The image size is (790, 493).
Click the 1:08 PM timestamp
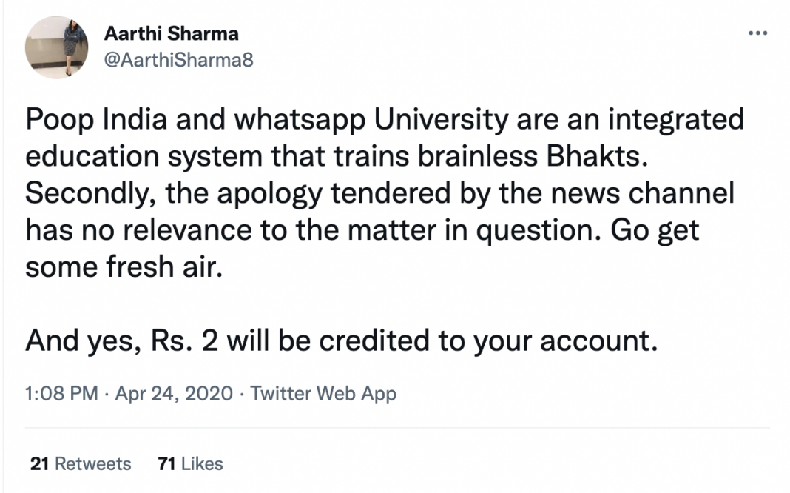point(61,393)
